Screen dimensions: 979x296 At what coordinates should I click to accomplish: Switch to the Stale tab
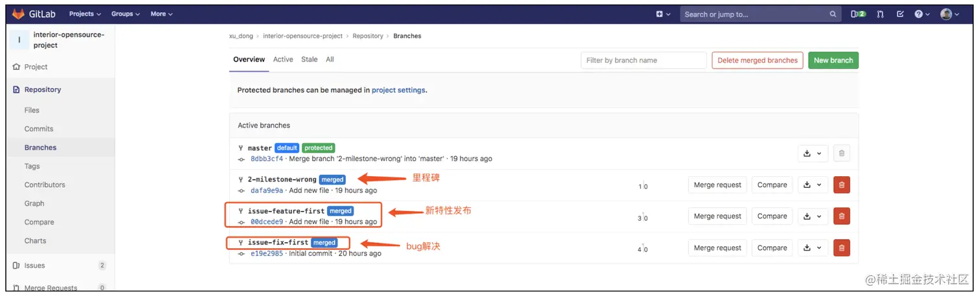pos(309,60)
